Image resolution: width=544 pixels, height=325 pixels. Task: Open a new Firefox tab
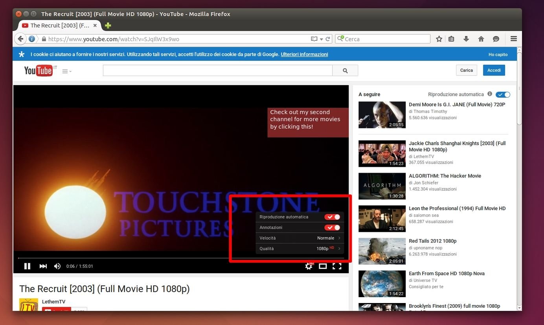point(108,26)
